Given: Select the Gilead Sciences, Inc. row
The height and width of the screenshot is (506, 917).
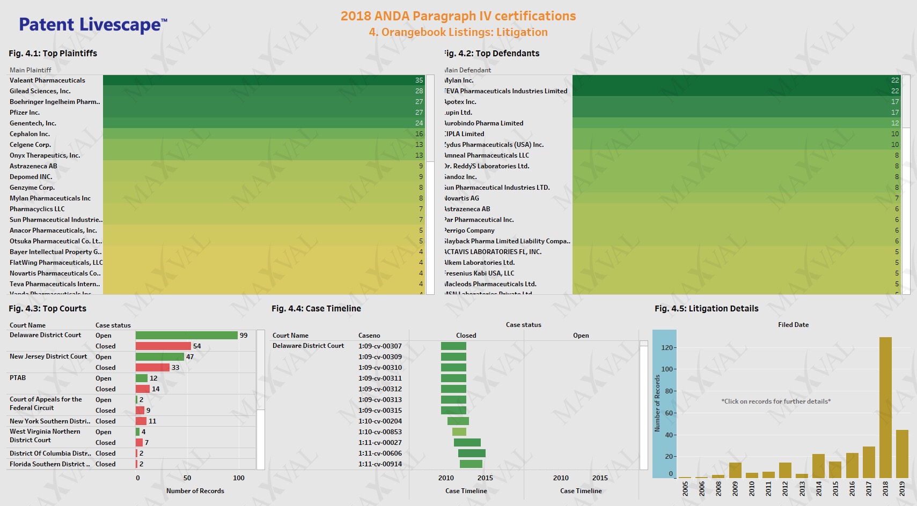Looking at the screenshot, I should pos(217,91).
